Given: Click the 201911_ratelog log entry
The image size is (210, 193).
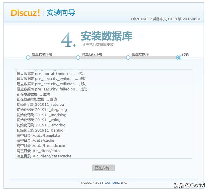Looking at the screenshot, I should (40, 105).
